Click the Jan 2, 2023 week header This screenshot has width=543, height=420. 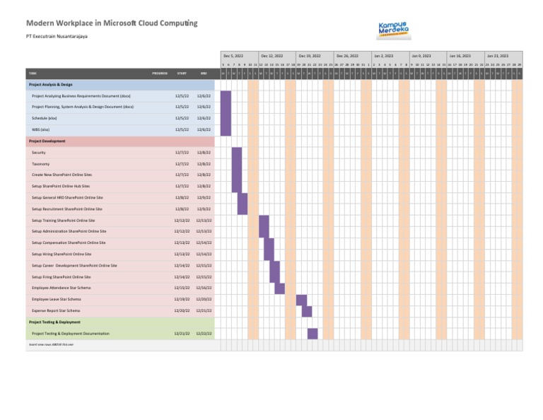click(384, 55)
